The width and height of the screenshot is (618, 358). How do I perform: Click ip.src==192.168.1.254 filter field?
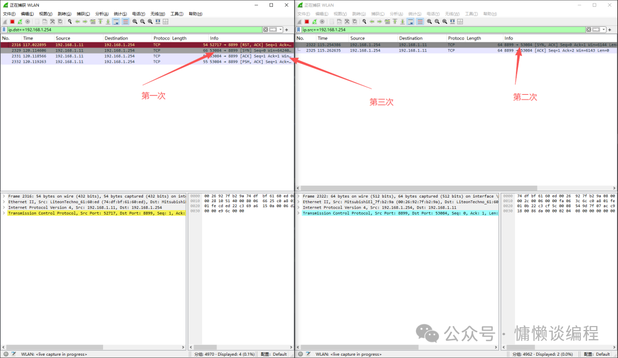443,30
